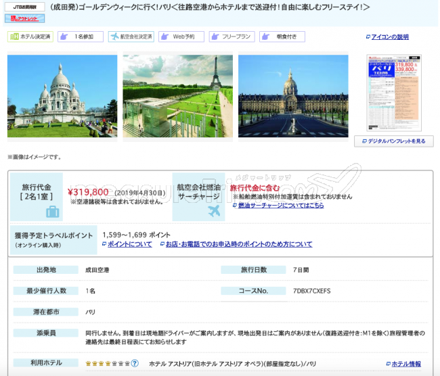Click the ホテル決定済 hotel icon badge
The image size is (440, 376).
[30, 37]
